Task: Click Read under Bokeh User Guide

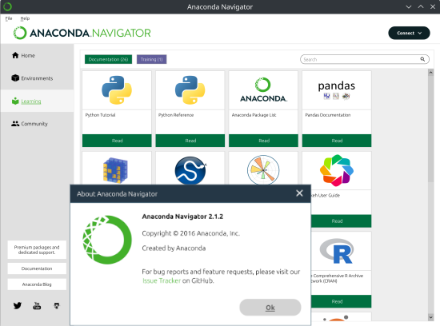Action: 341,221
